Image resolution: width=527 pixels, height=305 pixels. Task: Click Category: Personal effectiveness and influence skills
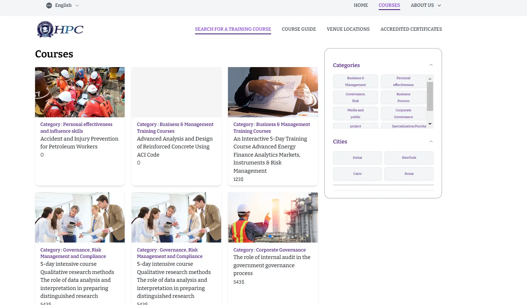tap(76, 128)
